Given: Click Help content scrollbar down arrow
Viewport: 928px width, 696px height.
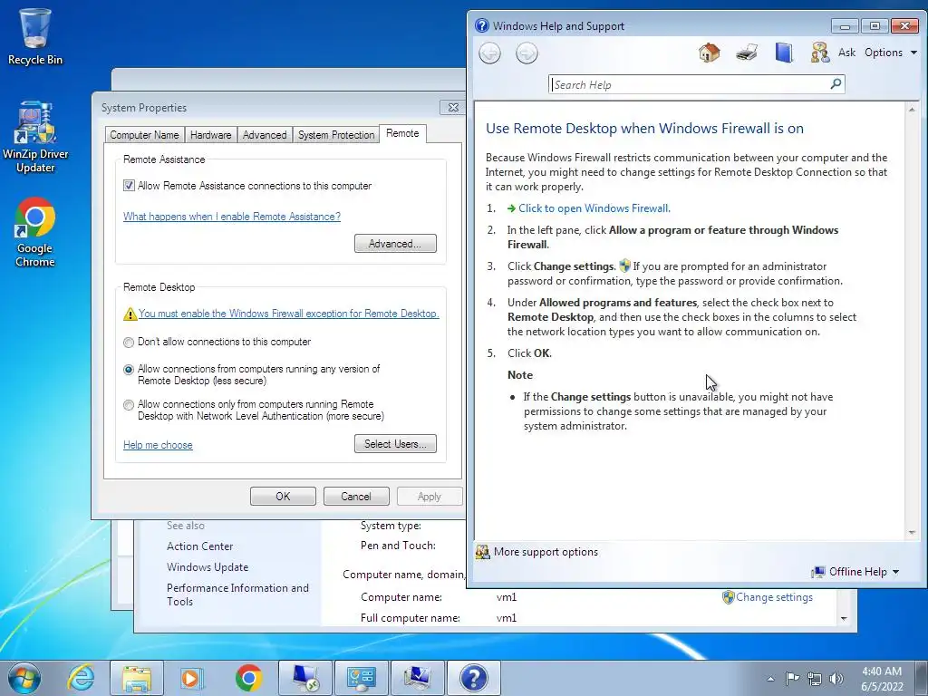Looking at the screenshot, I should click(912, 533).
